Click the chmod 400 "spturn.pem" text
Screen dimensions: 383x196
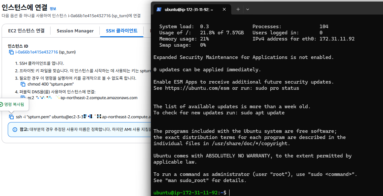[x=51, y=84]
